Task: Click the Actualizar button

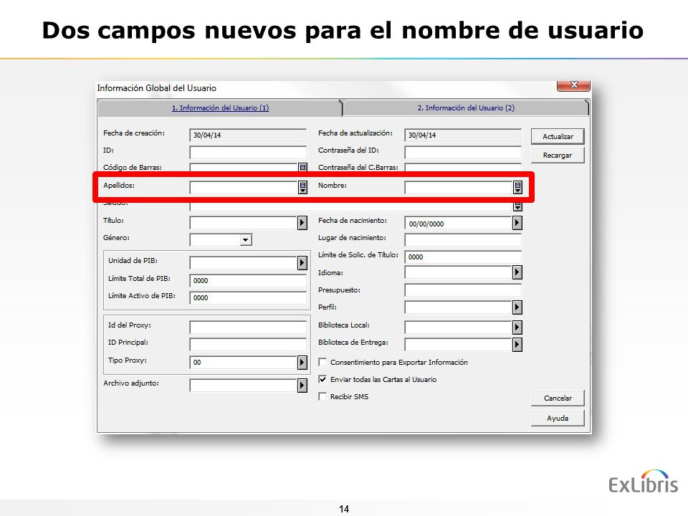Action: pos(558,136)
